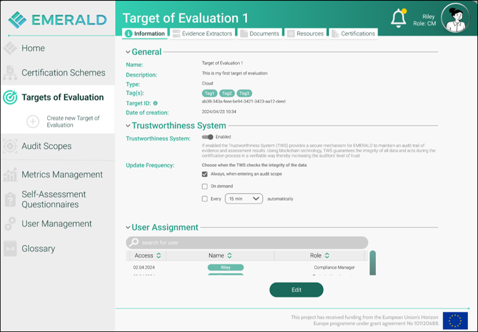Click the 02.04.2024 access date
This screenshot has width=478, height=332.
click(144, 268)
